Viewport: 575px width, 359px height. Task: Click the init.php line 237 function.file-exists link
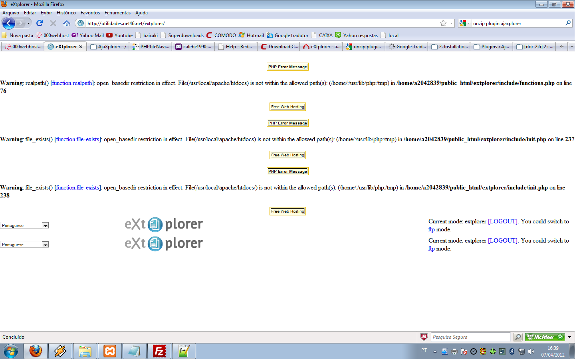(x=78, y=139)
